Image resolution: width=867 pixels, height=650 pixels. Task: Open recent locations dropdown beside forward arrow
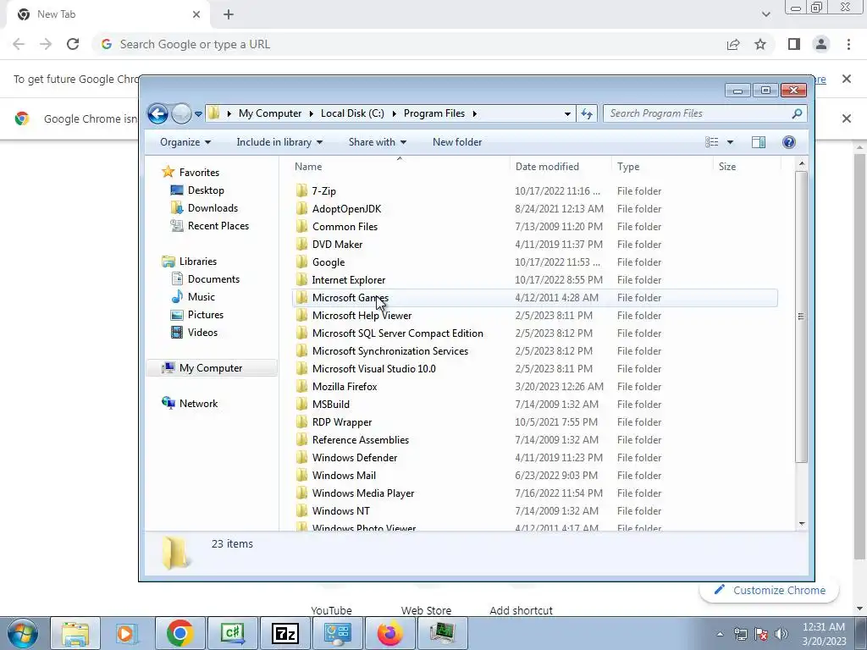coord(198,114)
